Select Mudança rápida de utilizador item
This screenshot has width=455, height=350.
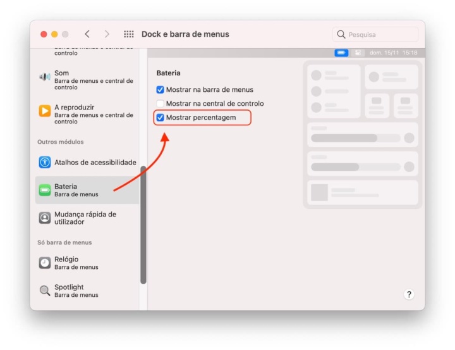(x=85, y=218)
